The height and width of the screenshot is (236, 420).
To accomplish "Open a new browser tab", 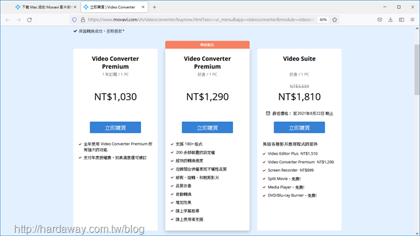I will tap(154, 7).
